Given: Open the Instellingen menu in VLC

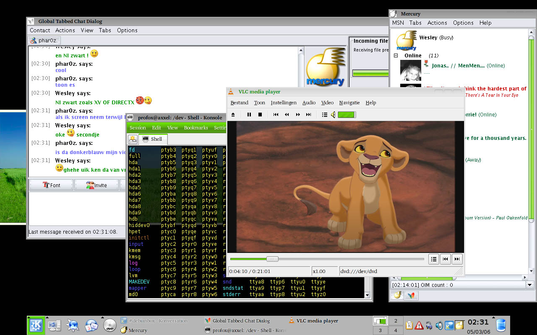Looking at the screenshot, I should pos(284,103).
